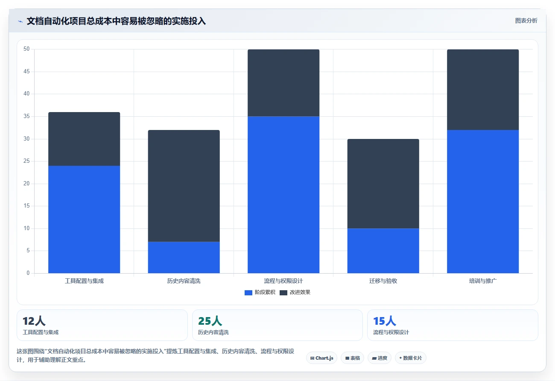The height and width of the screenshot is (381, 555).
Task: Click the 图表分析 label in the header
Action: click(526, 20)
